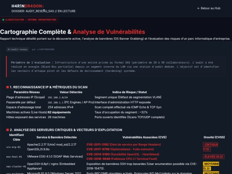Click the red square before section 2 heading

click(8, 130)
